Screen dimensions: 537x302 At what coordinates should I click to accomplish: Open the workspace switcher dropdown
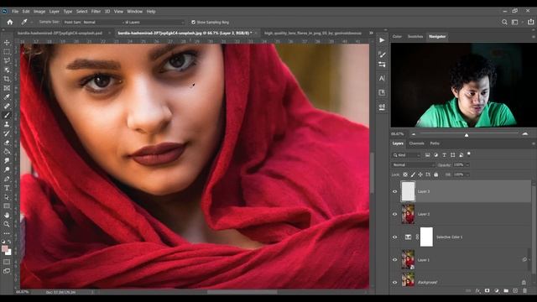[516, 22]
